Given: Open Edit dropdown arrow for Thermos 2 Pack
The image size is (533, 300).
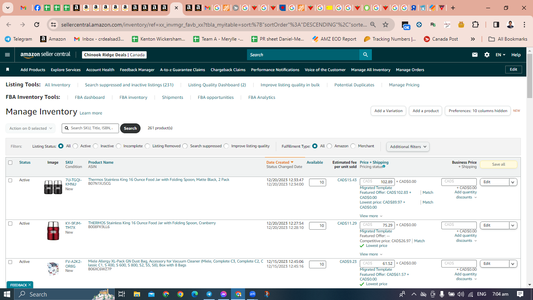Looking at the screenshot, I should pyautogui.click(x=513, y=182).
